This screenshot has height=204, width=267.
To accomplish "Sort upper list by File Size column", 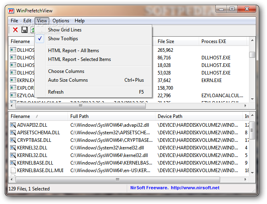I will click(x=176, y=41).
